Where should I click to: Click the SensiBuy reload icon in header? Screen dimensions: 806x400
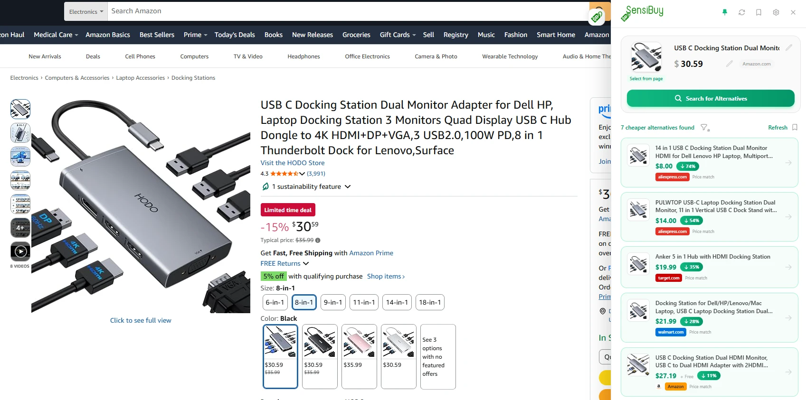tap(742, 12)
